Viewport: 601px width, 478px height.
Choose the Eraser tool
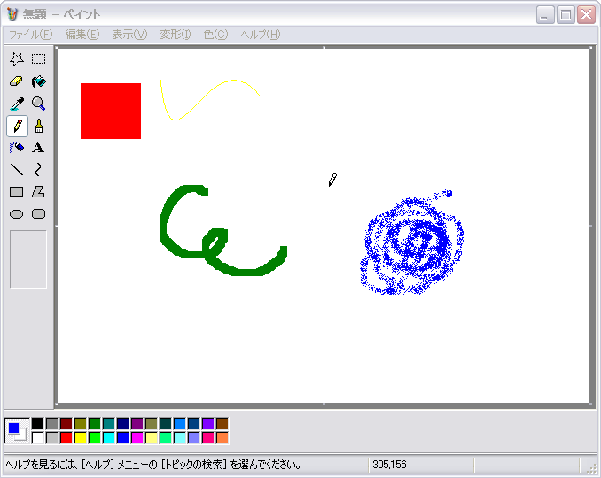pos(17,81)
